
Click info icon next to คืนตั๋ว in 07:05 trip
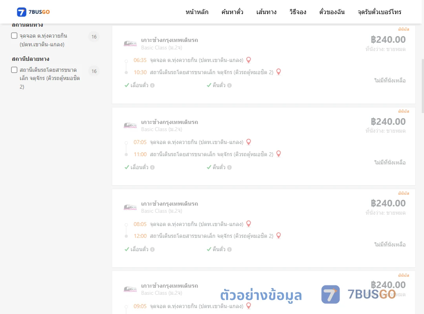229,168
